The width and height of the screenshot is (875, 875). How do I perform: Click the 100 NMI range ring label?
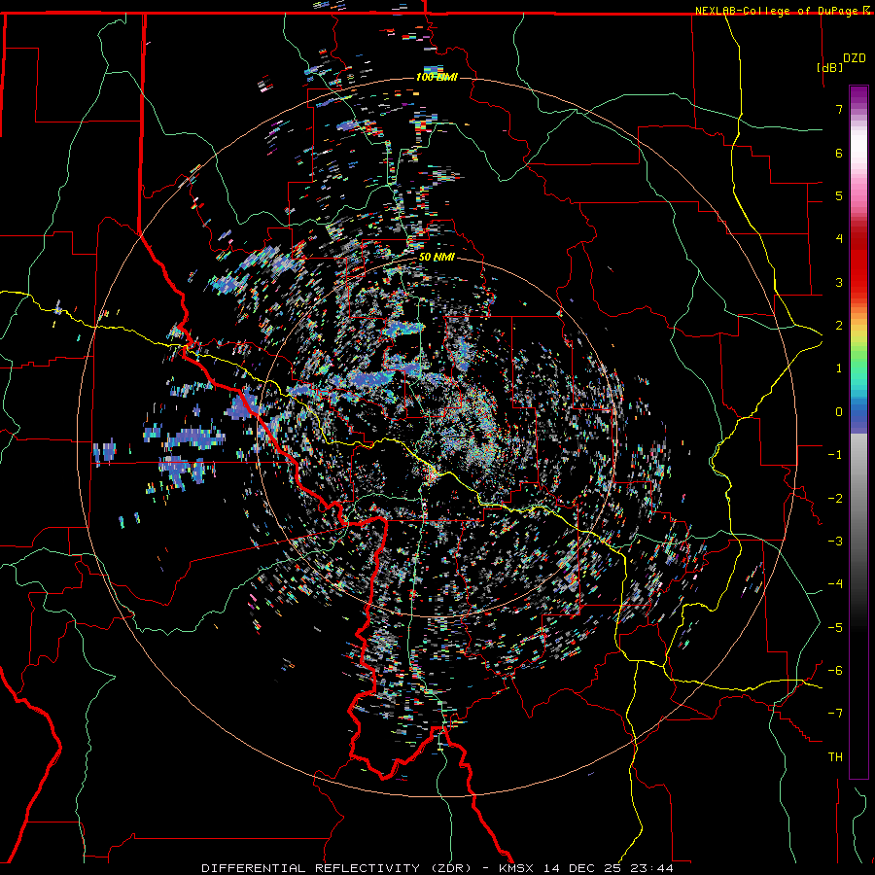(x=437, y=77)
